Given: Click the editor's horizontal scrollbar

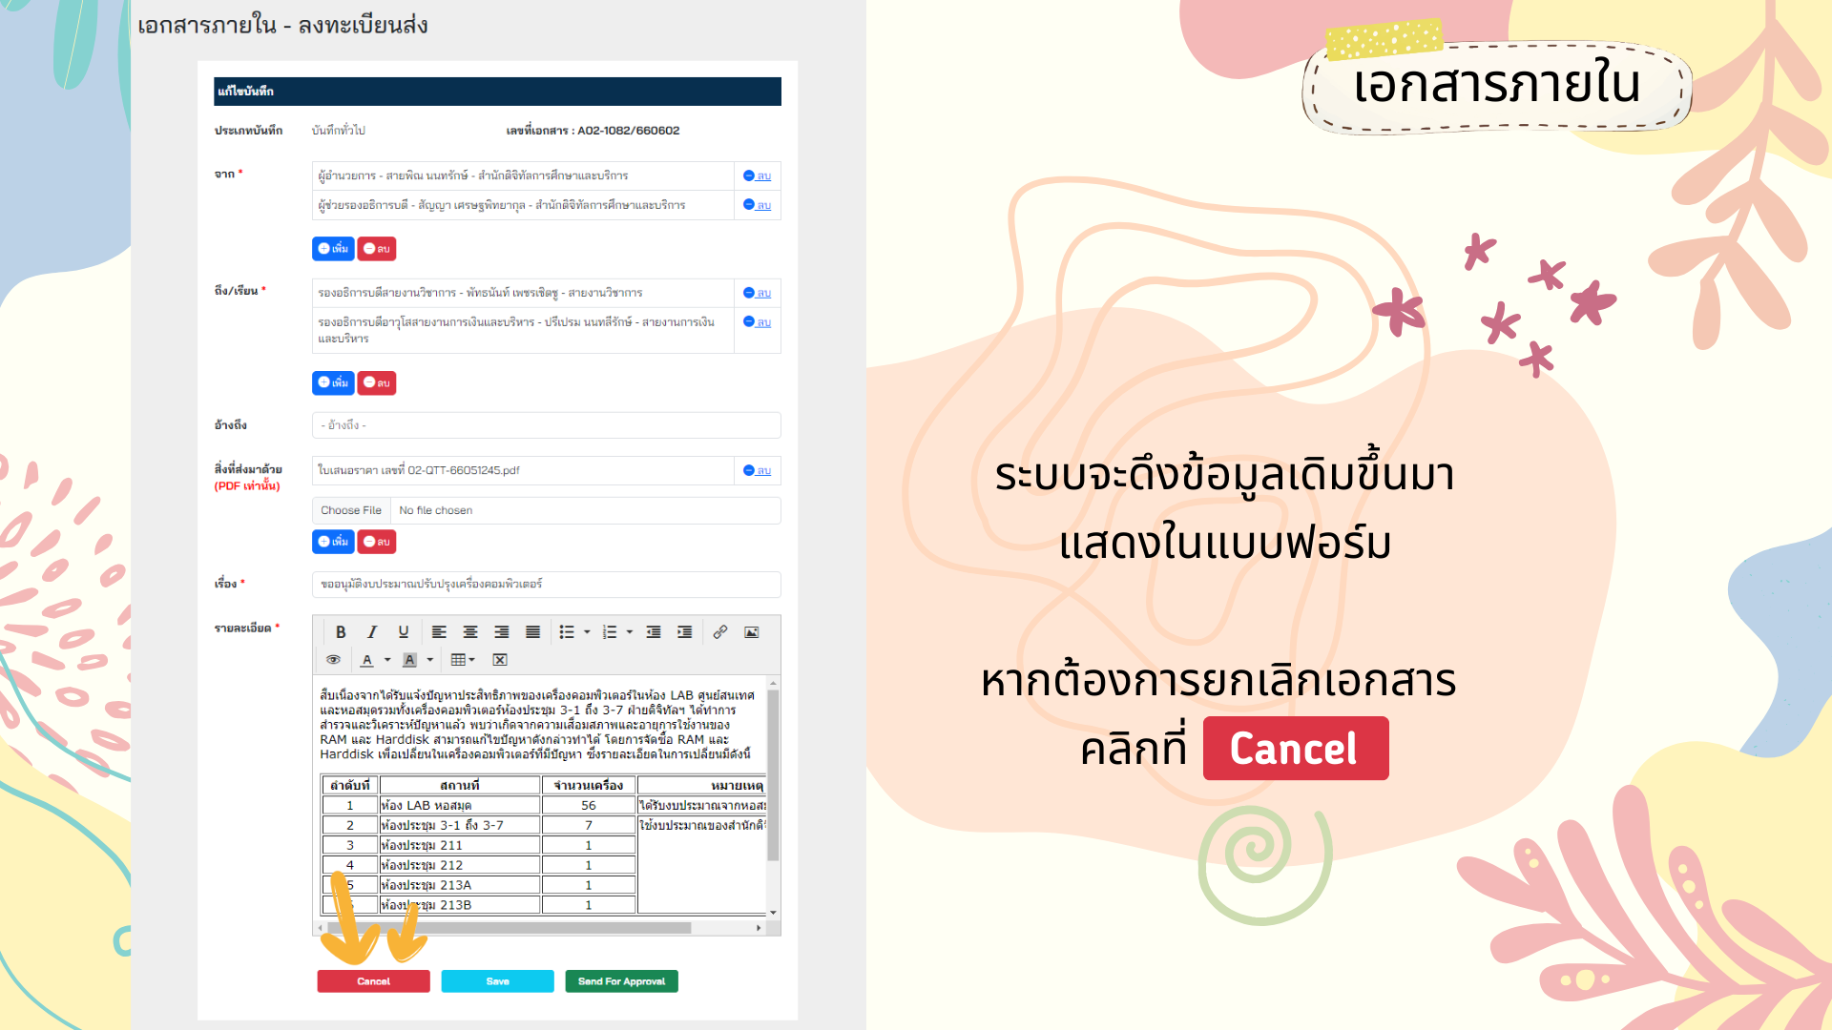Looking at the screenshot, I should coord(509,928).
